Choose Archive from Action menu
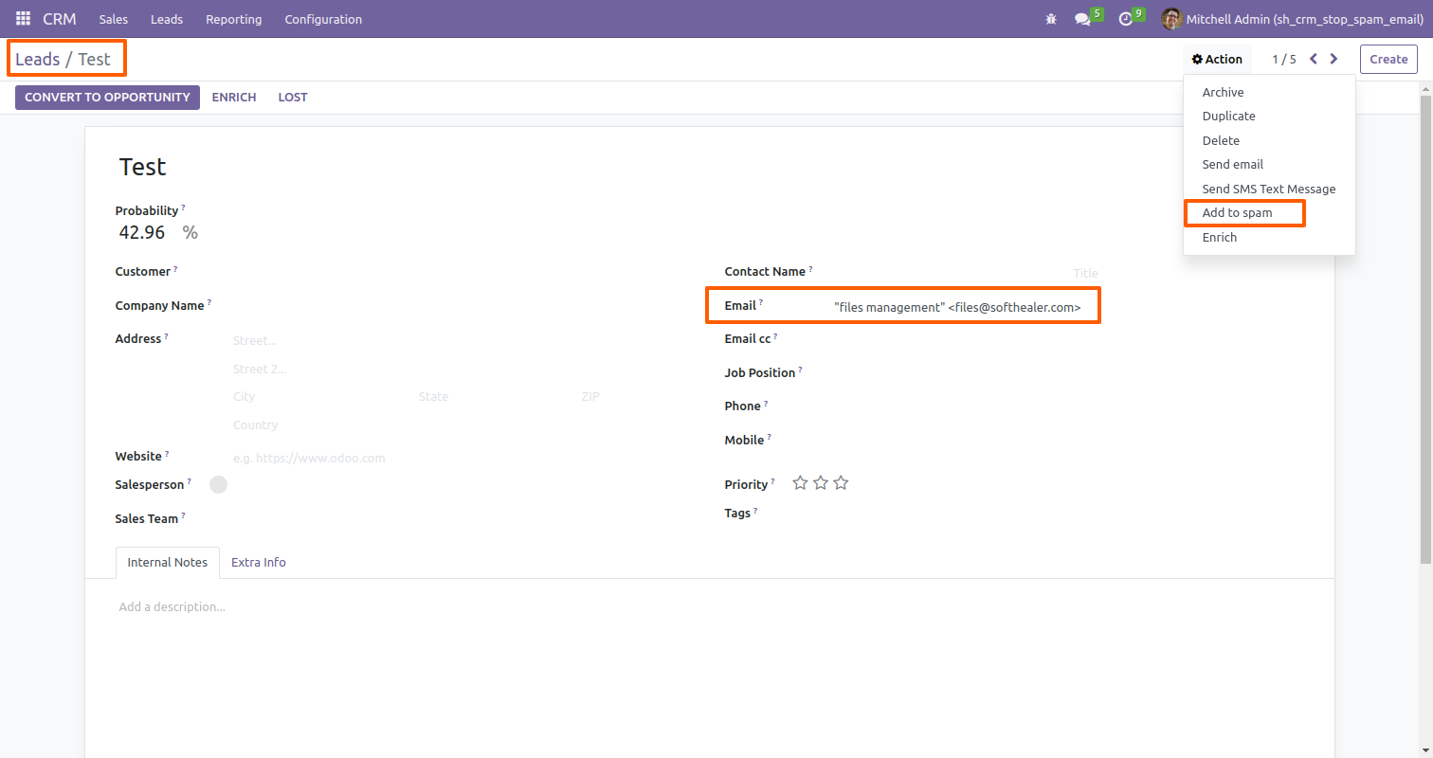The image size is (1433, 758). click(x=1223, y=92)
